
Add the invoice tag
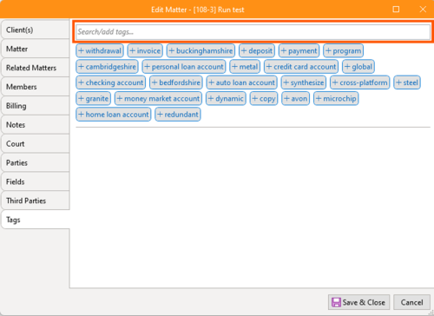point(145,51)
